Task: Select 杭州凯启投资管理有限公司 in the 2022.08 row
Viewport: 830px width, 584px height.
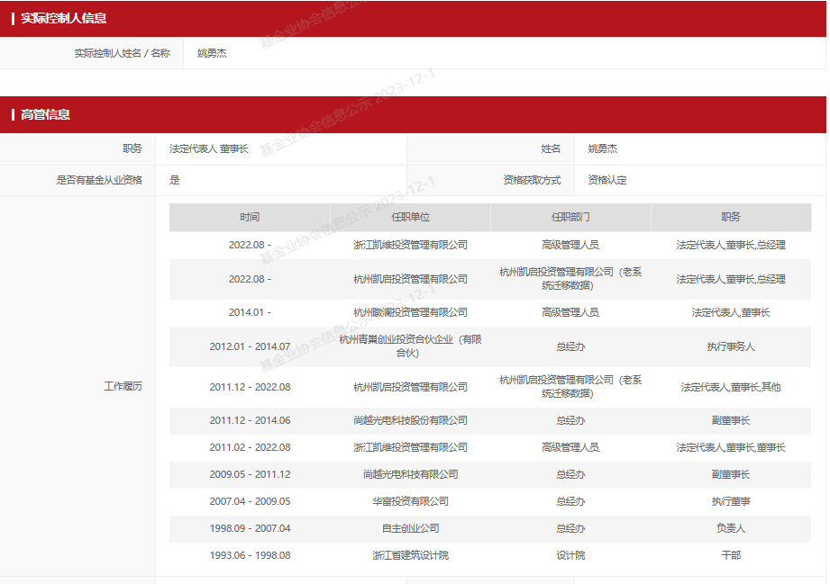Action: pos(410,279)
